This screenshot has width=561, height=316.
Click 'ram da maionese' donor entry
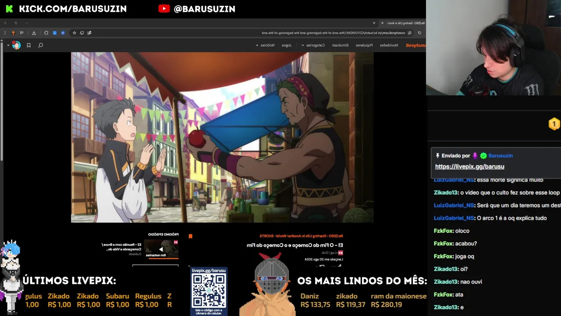[398, 300]
